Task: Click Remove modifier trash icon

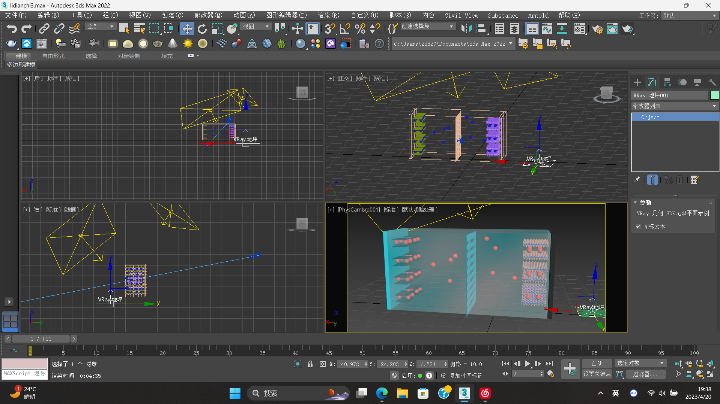Action: [x=679, y=180]
